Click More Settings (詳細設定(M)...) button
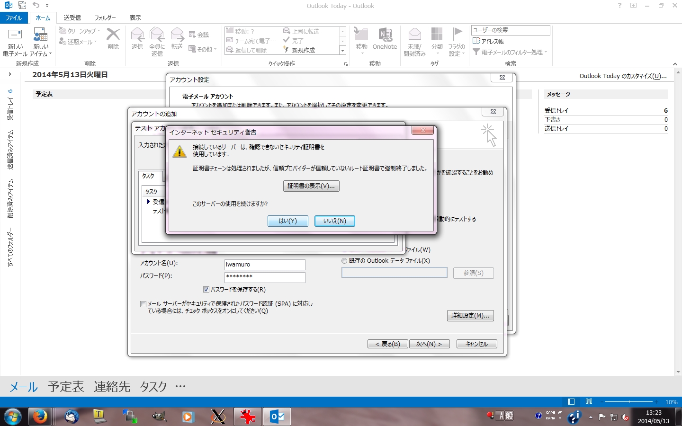Image resolution: width=682 pixels, height=426 pixels. tap(470, 316)
